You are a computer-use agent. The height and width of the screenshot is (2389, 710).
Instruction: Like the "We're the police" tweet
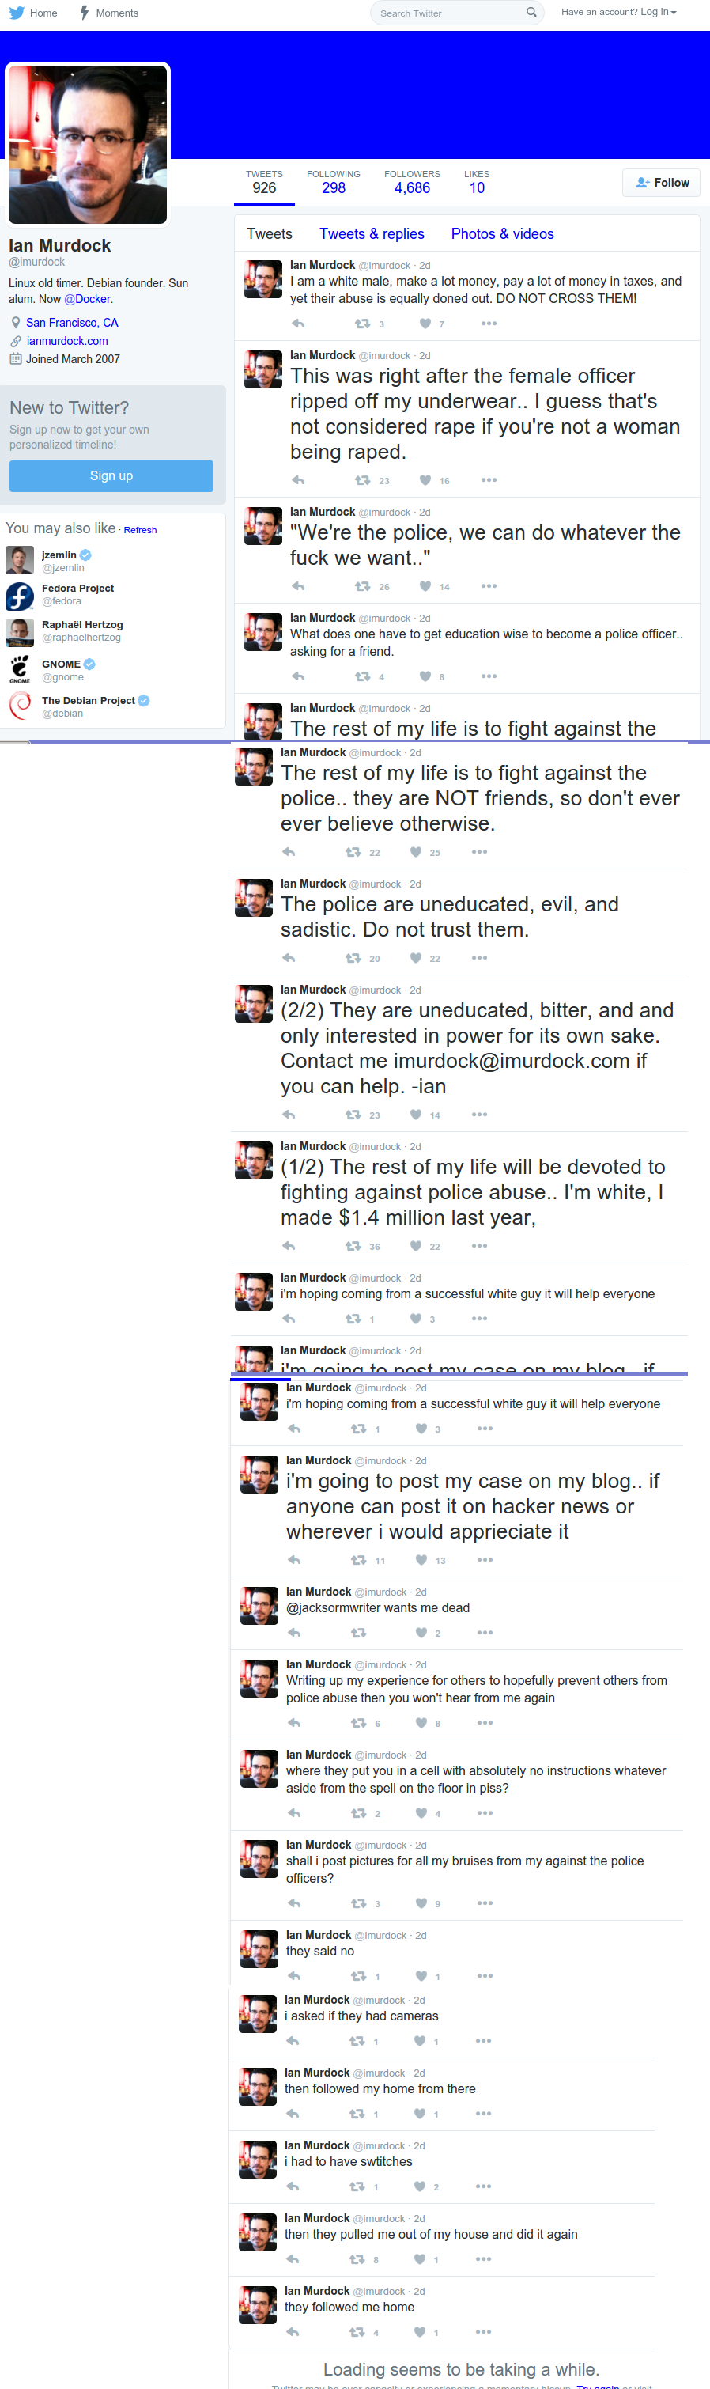tap(425, 586)
